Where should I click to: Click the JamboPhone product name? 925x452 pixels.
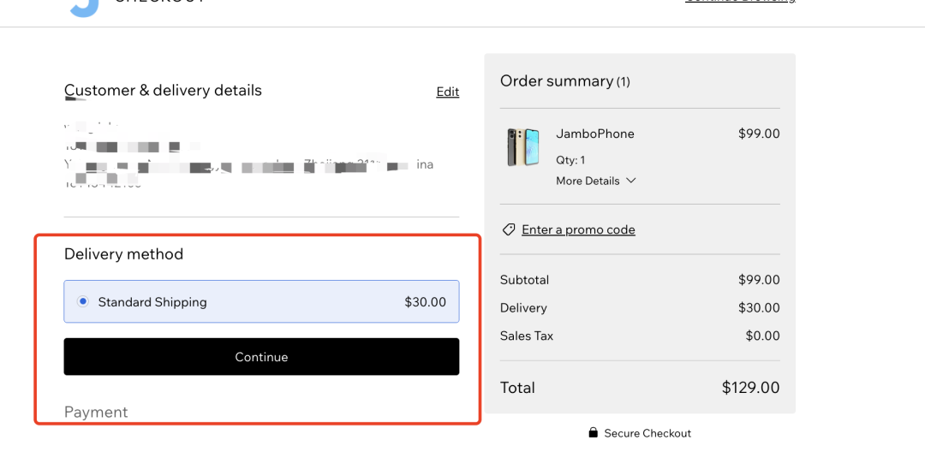594,134
